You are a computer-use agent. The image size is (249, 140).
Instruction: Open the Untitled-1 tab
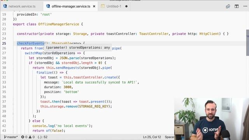pyautogui.click(x=114, y=6)
